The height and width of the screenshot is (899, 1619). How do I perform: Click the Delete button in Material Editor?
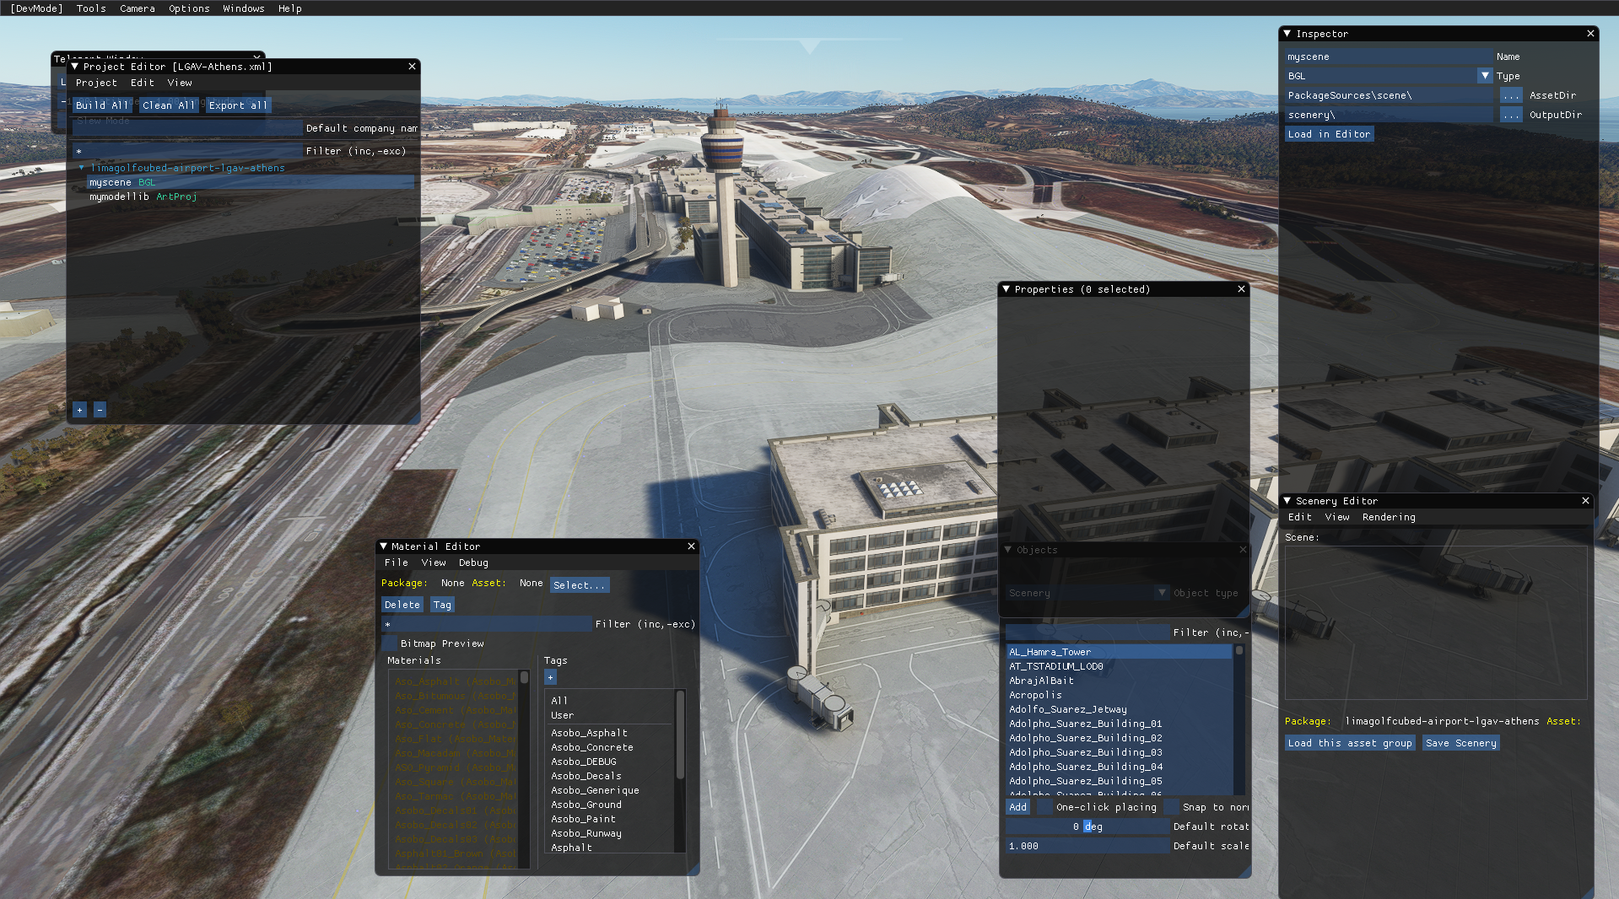(402, 605)
